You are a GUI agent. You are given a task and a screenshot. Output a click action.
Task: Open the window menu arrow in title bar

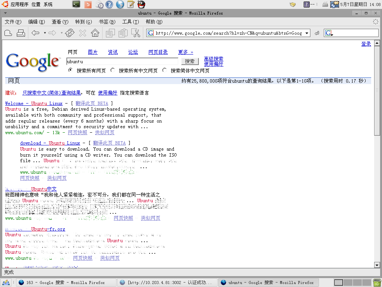5,13
